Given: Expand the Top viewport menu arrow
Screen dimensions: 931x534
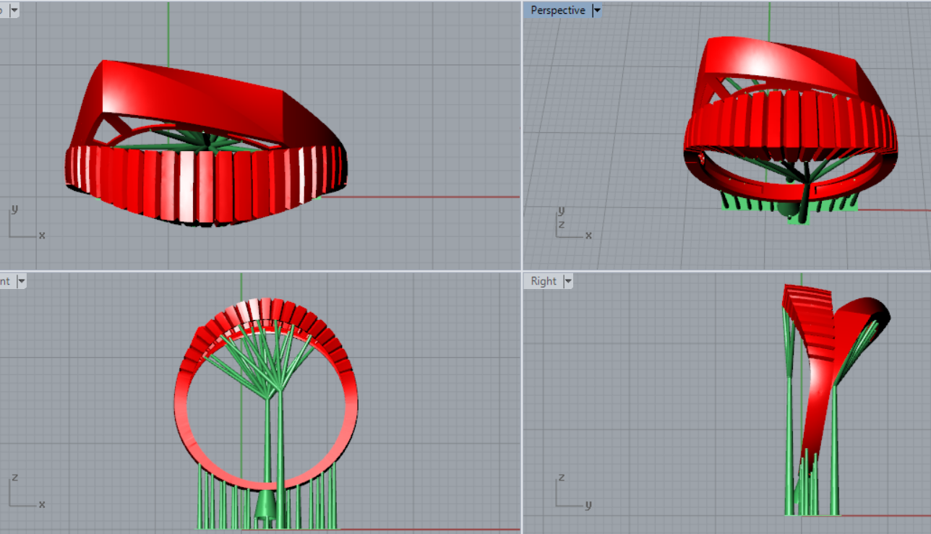Looking at the screenshot, I should coord(14,11).
